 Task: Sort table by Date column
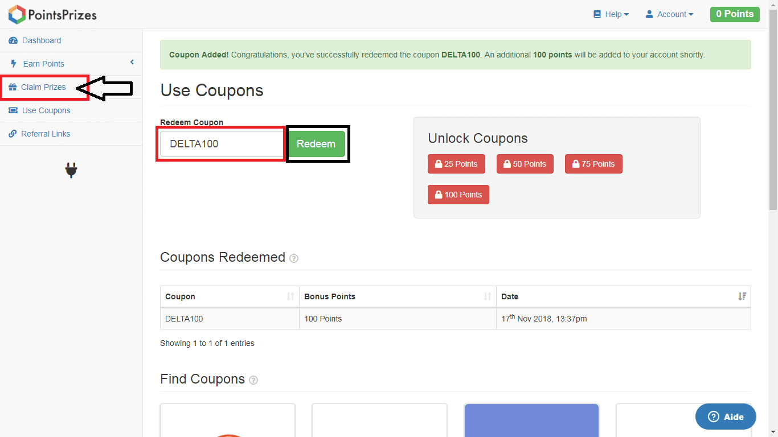(x=624, y=296)
